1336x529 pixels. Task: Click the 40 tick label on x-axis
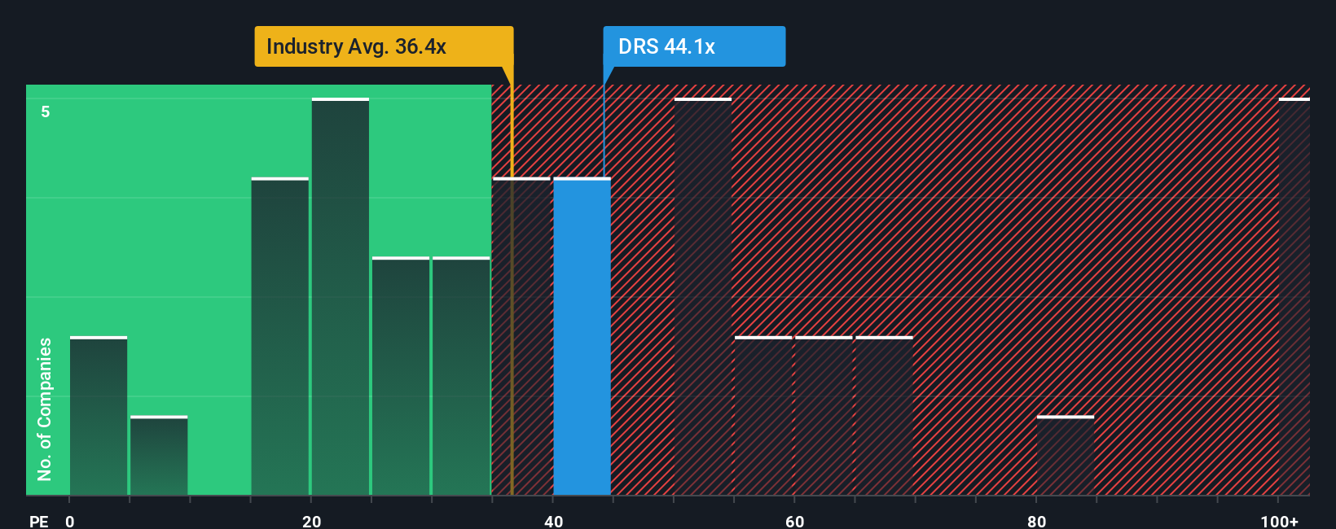pos(553,521)
